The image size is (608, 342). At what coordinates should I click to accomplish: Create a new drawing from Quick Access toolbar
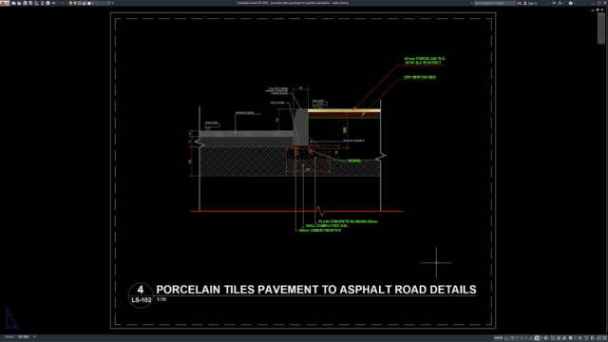(x=13, y=3)
